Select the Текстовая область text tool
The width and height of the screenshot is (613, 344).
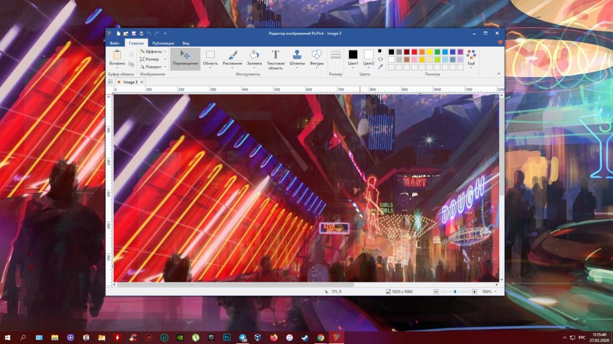(x=275, y=59)
